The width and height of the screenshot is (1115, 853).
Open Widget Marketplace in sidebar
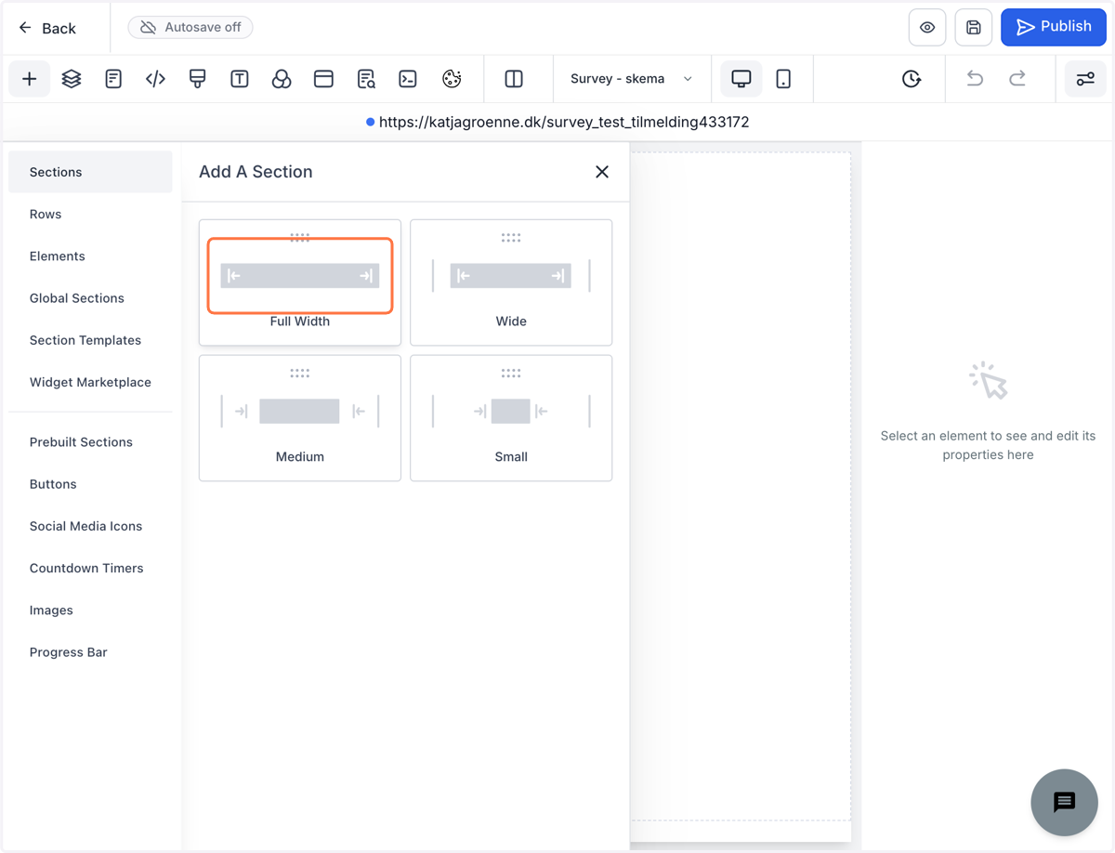[90, 382]
